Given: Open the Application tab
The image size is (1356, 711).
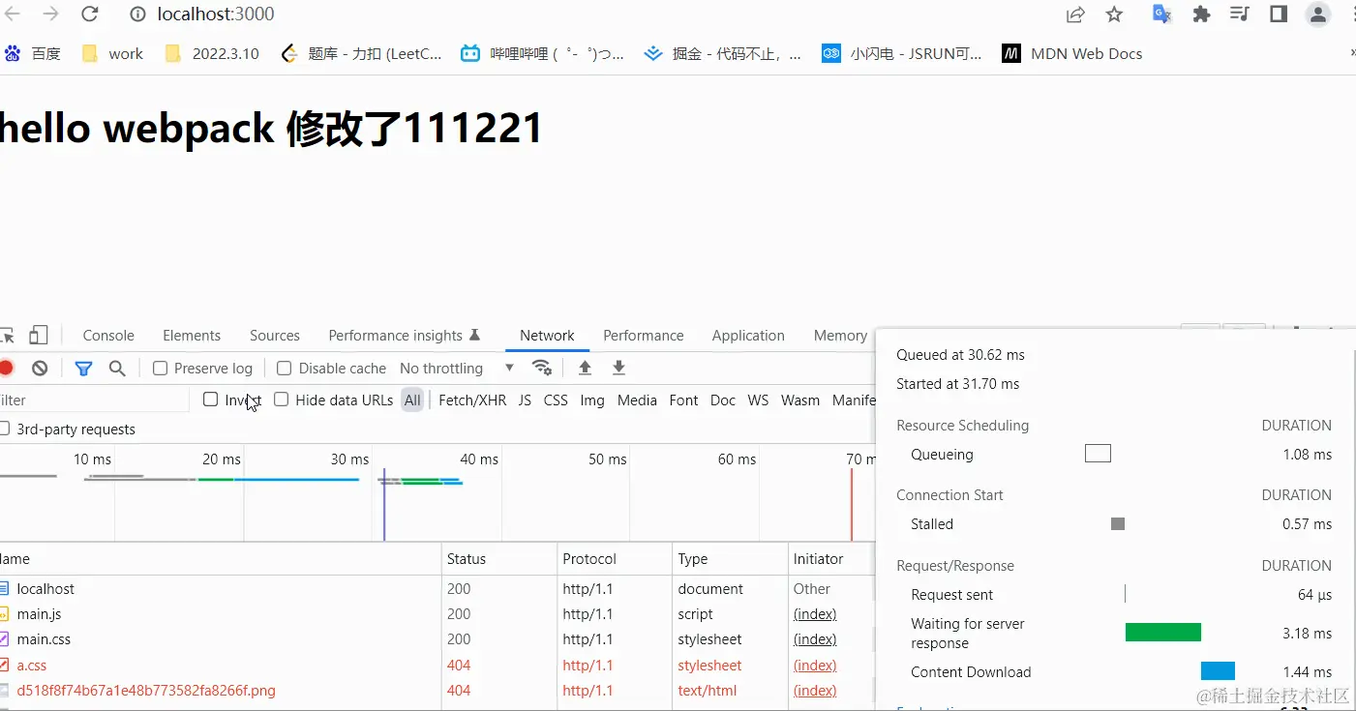Looking at the screenshot, I should pos(748,336).
